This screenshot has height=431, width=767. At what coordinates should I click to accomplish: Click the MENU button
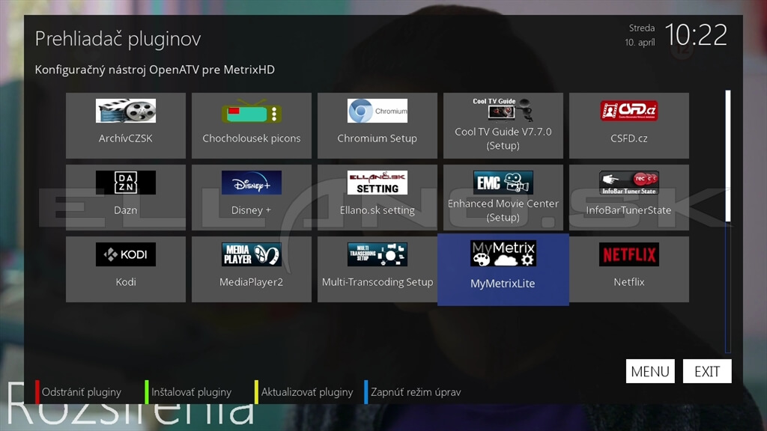click(650, 371)
